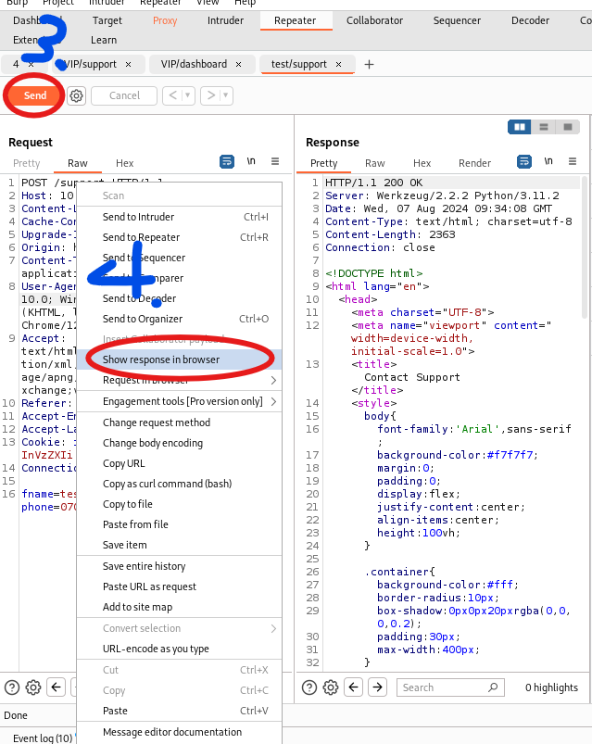
Task: Open Message editor documentation
Action: (180, 732)
